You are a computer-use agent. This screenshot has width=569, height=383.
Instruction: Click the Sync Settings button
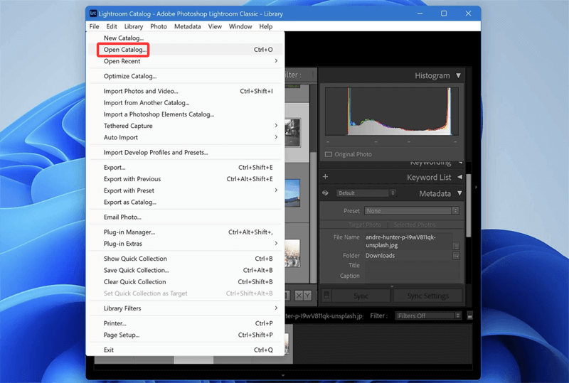tap(428, 296)
